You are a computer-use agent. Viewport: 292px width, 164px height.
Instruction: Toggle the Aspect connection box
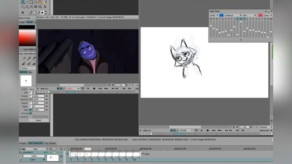pos(31,103)
